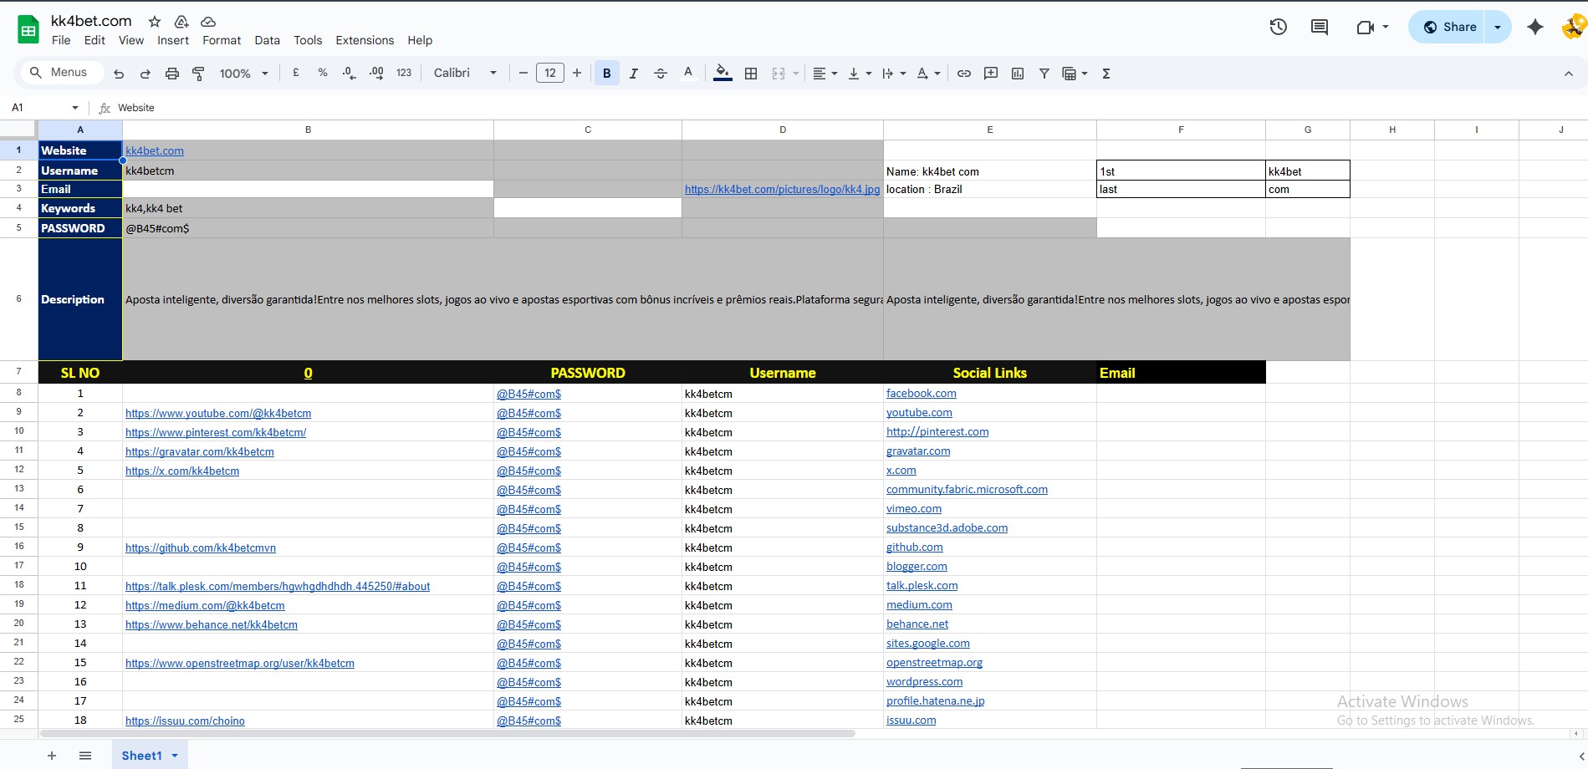Insert a comment via the toolbar icon

click(990, 74)
